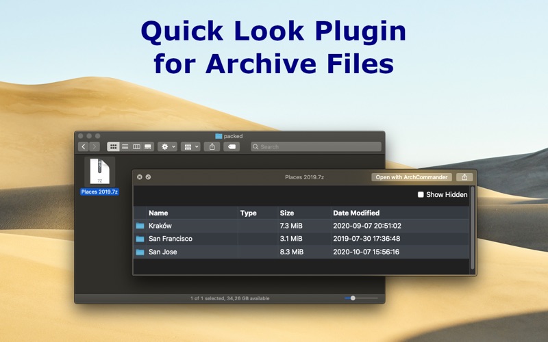Enter full screen in Quick Look preview
The height and width of the screenshot is (342, 548).
point(148,177)
